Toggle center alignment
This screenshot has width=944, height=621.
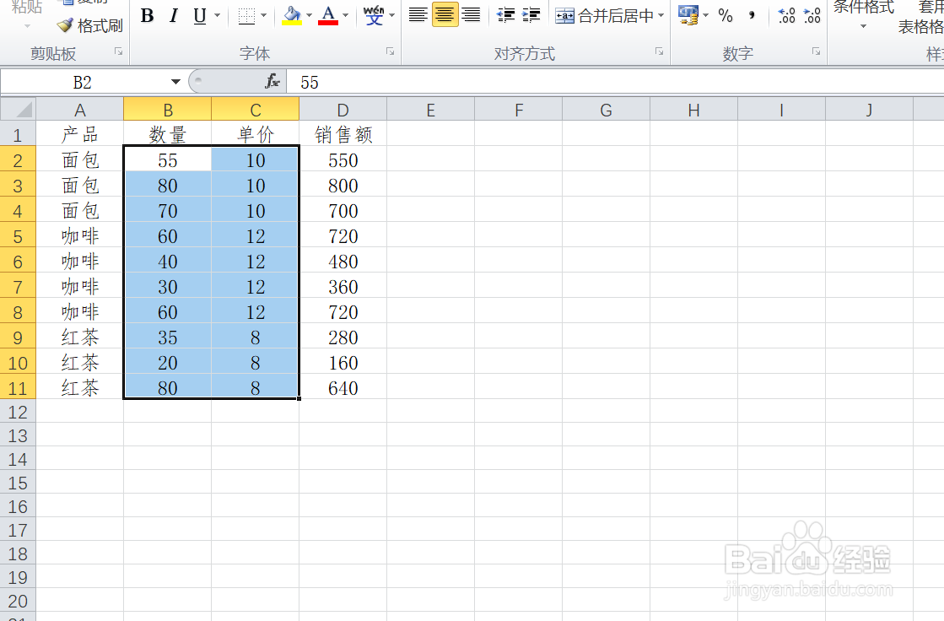[x=445, y=15]
